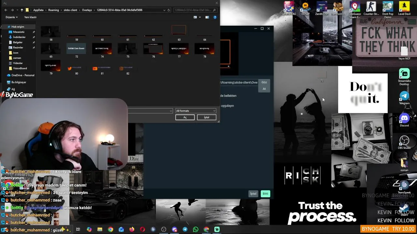Refresh the folder address bar
The height and width of the screenshot is (234, 417).
click(169, 10)
